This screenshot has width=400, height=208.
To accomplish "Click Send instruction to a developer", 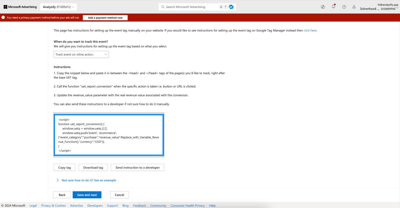I will (138, 167).
